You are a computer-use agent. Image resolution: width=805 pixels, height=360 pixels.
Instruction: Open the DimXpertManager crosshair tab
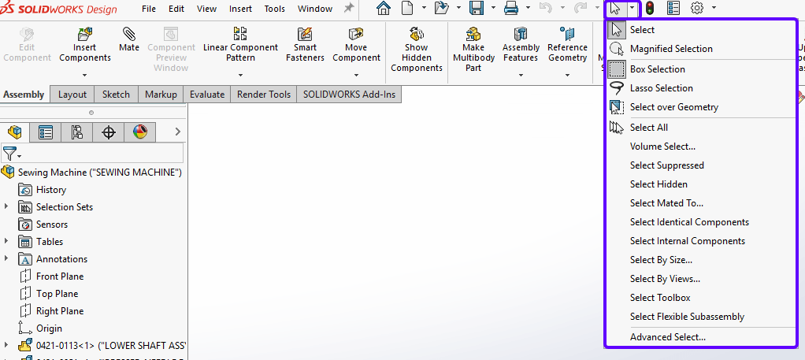(x=109, y=132)
